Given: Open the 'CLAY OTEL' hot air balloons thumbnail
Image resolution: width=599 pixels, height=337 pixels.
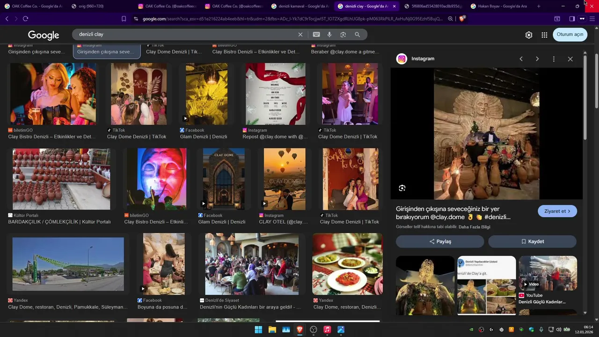Looking at the screenshot, I should (285, 179).
